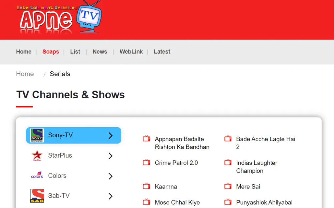The height and width of the screenshot is (208, 334).
Task: Select the StarPlus channel label
Action: pos(60,155)
